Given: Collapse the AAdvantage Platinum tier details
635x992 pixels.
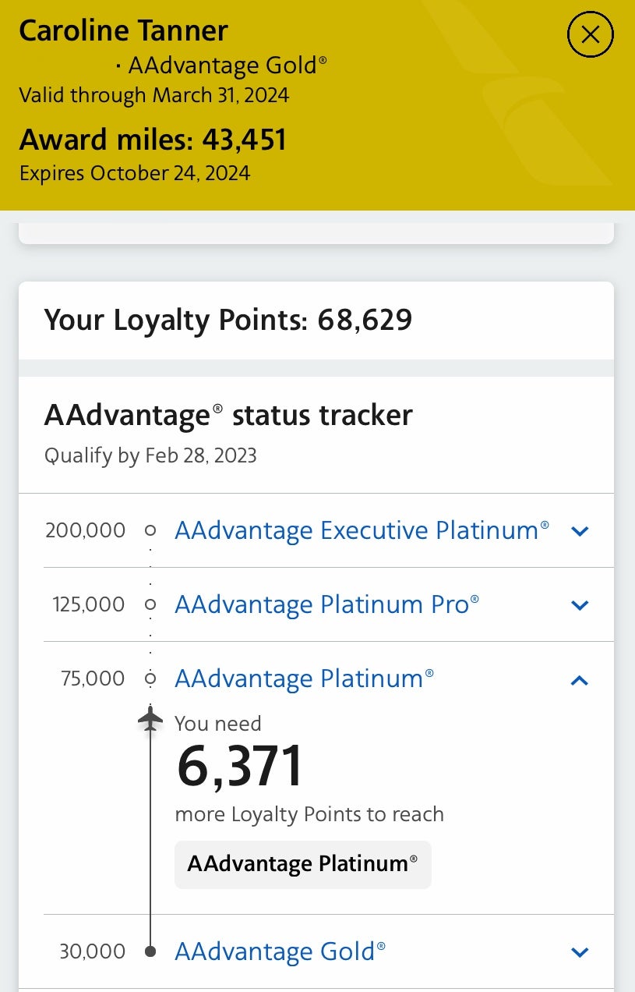Looking at the screenshot, I should pos(580,679).
